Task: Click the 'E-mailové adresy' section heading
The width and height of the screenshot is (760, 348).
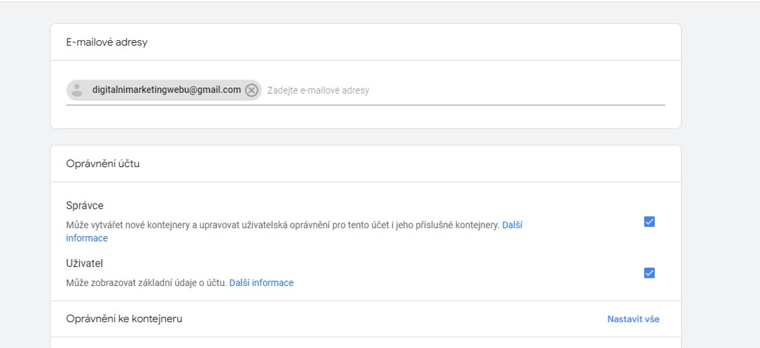Action: pos(107,42)
